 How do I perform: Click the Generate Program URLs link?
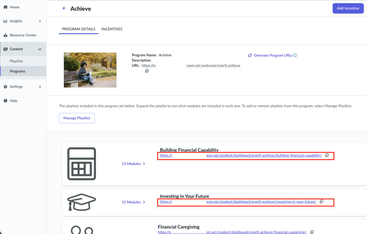[273, 55]
